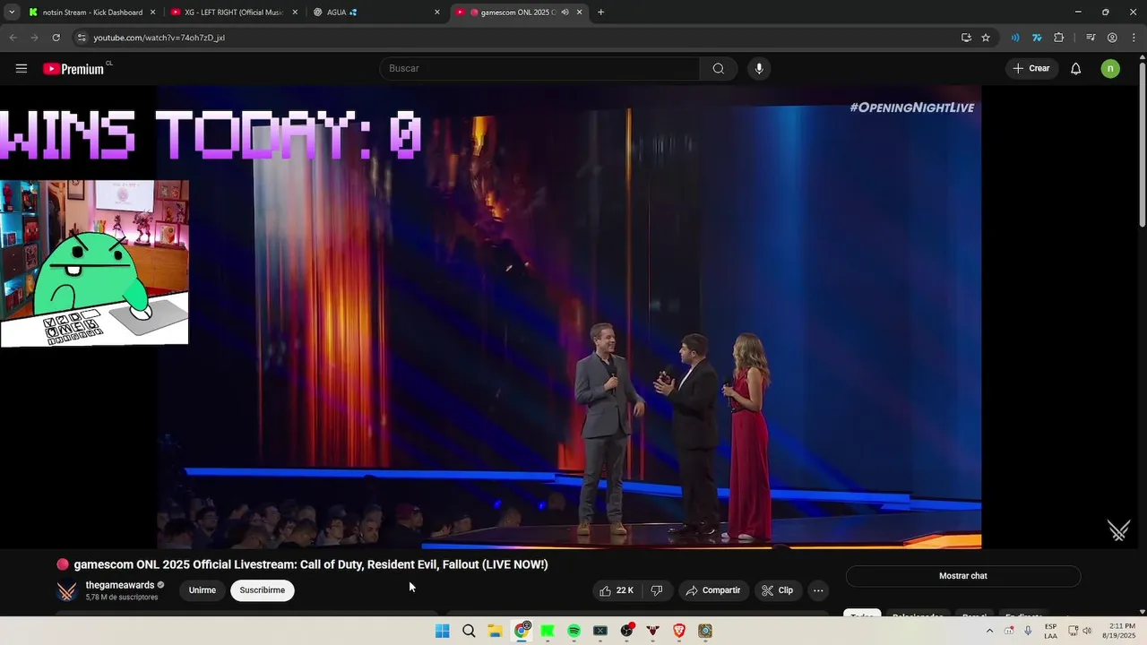Start voice search with microphone icon
This screenshot has height=645, width=1147.
point(759,69)
